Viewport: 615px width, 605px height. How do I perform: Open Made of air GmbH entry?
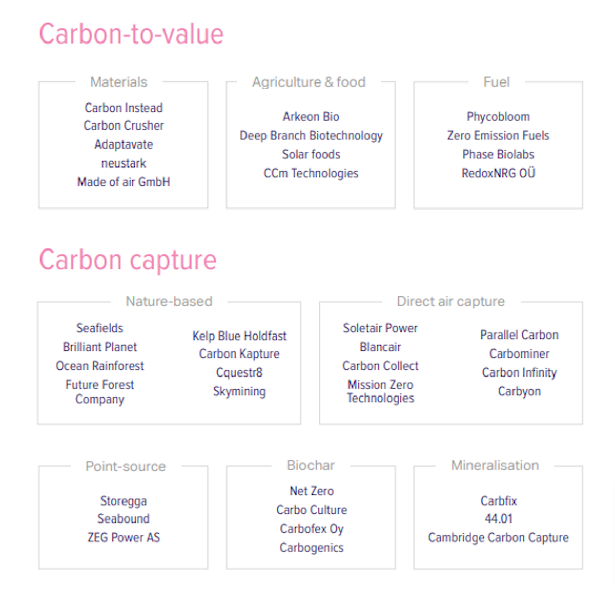pos(124,182)
